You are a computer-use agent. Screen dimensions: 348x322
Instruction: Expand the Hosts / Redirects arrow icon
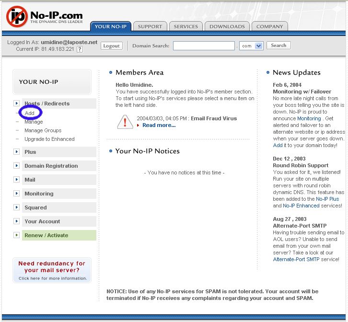16,103
